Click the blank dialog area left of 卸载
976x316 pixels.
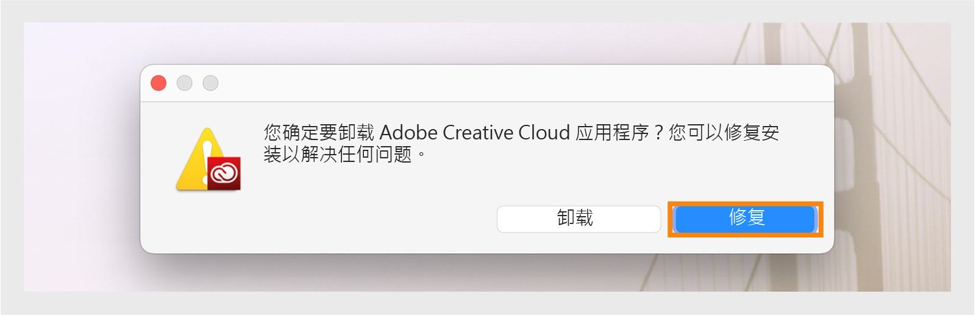pyautogui.click(x=335, y=219)
